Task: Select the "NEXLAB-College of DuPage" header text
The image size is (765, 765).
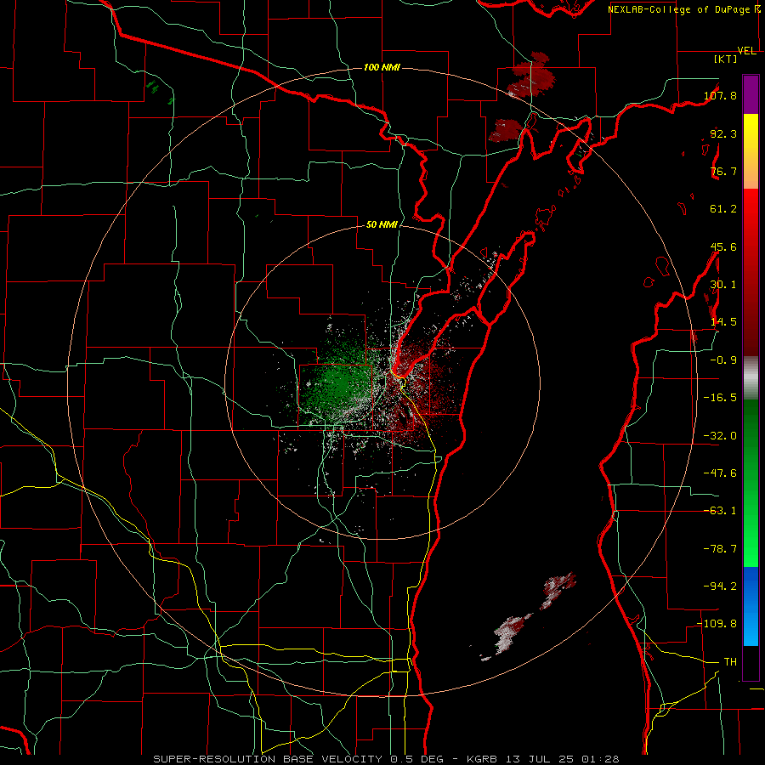Action: tap(680, 9)
